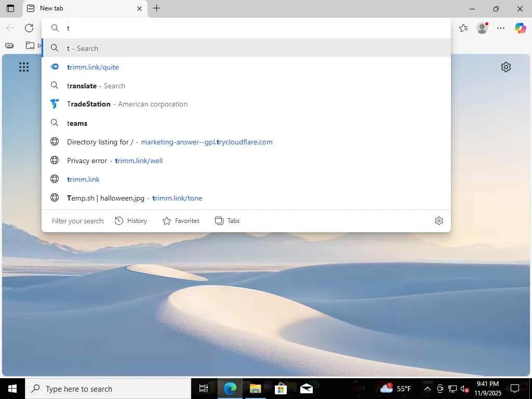Select the 't - Search' suggestion
This screenshot has width=532, height=399.
coord(246,48)
